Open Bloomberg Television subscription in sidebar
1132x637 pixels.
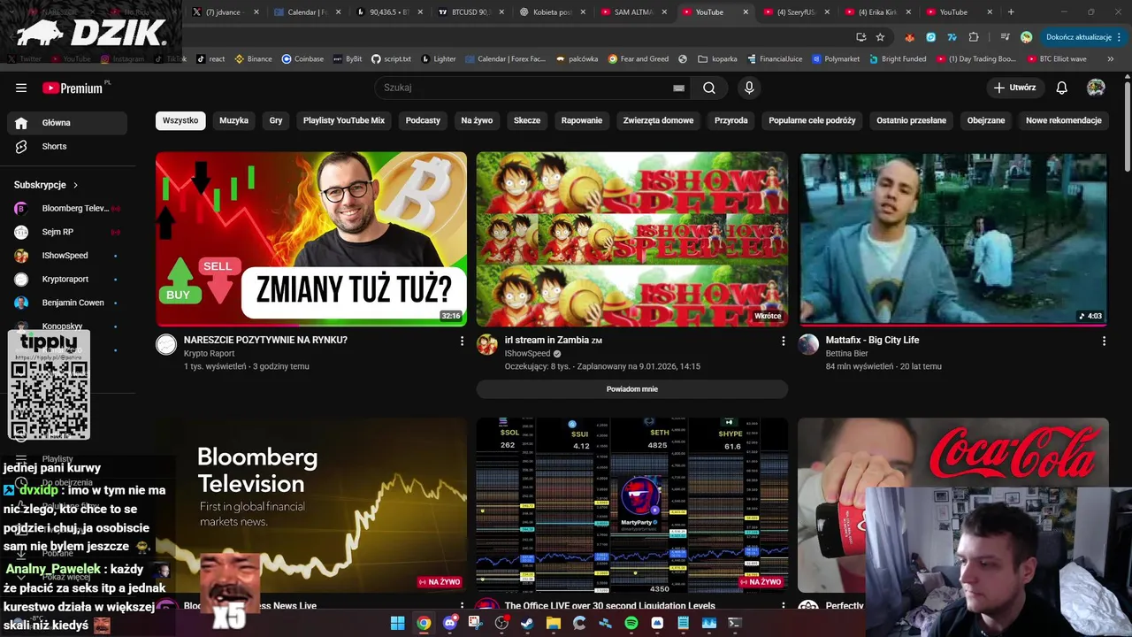pyautogui.click(x=66, y=209)
